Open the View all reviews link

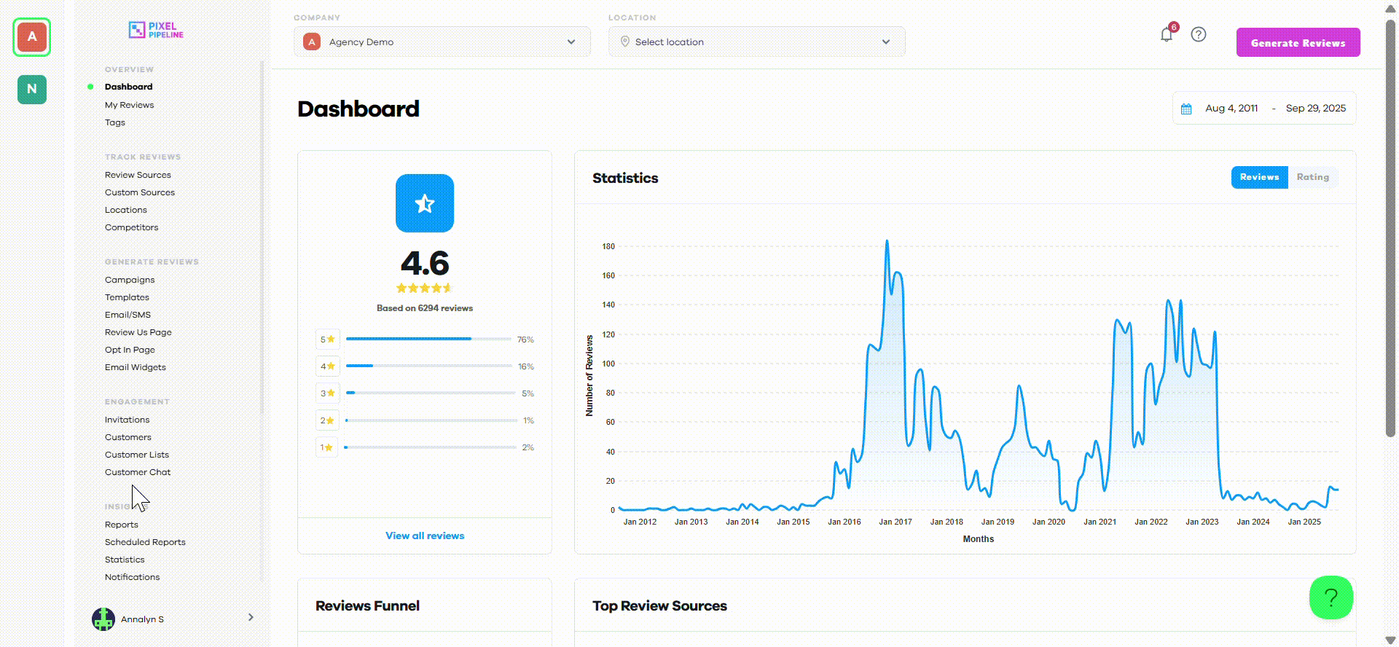click(425, 536)
